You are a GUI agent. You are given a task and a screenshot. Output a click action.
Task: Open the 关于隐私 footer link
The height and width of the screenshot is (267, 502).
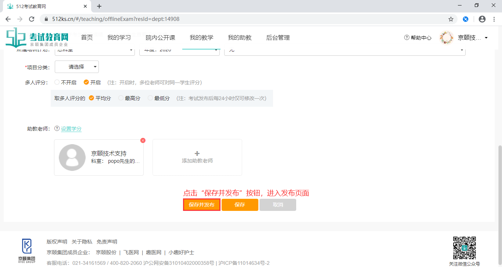(82, 242)
